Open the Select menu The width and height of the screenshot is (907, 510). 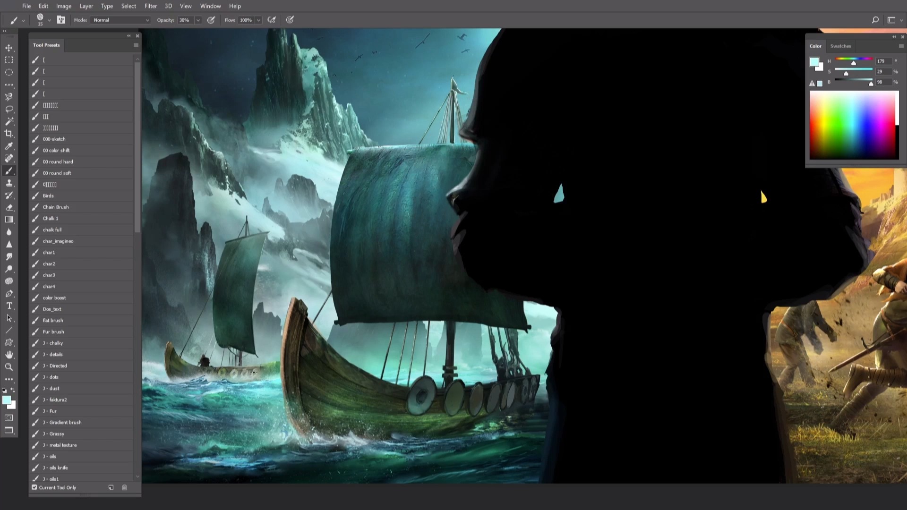[128, 6]
